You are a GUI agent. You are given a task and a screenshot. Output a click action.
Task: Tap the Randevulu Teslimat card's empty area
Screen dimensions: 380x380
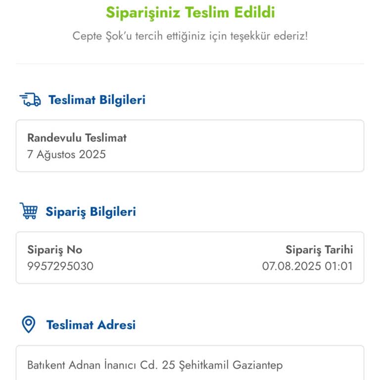point(247,146)
